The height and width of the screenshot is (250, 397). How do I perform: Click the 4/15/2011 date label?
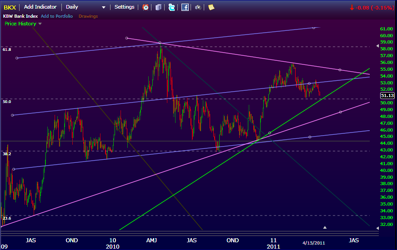point(314,243)
